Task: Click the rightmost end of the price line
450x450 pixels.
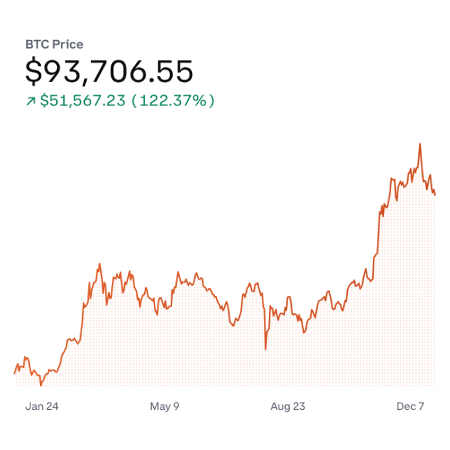Action: (435, 194)
